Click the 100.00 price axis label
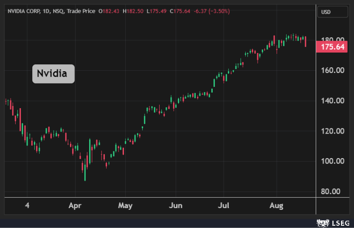 (332, 161)
